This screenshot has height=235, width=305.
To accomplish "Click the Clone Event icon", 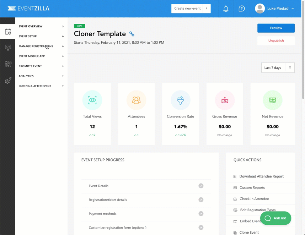I will pyautogui.click(x=235, y=233).
